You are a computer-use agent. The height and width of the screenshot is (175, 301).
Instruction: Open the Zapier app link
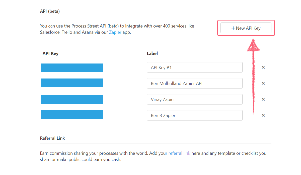click(x=115, y=32)
